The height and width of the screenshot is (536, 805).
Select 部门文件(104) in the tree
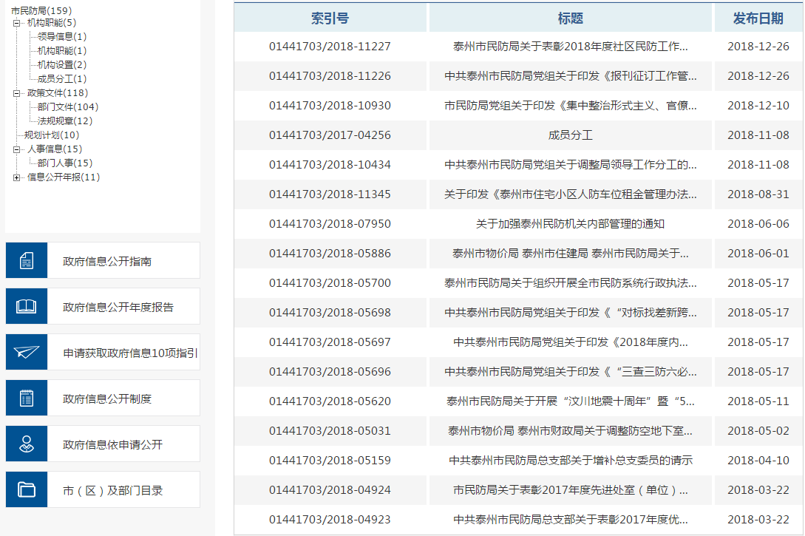point(68,106)
